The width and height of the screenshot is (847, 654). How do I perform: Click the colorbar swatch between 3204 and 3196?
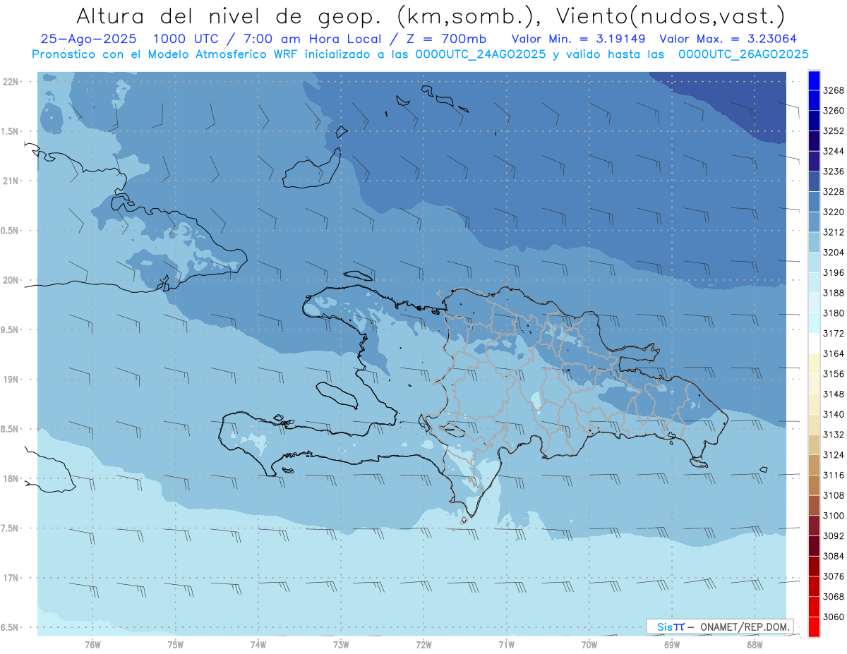[x=814, y=262]
